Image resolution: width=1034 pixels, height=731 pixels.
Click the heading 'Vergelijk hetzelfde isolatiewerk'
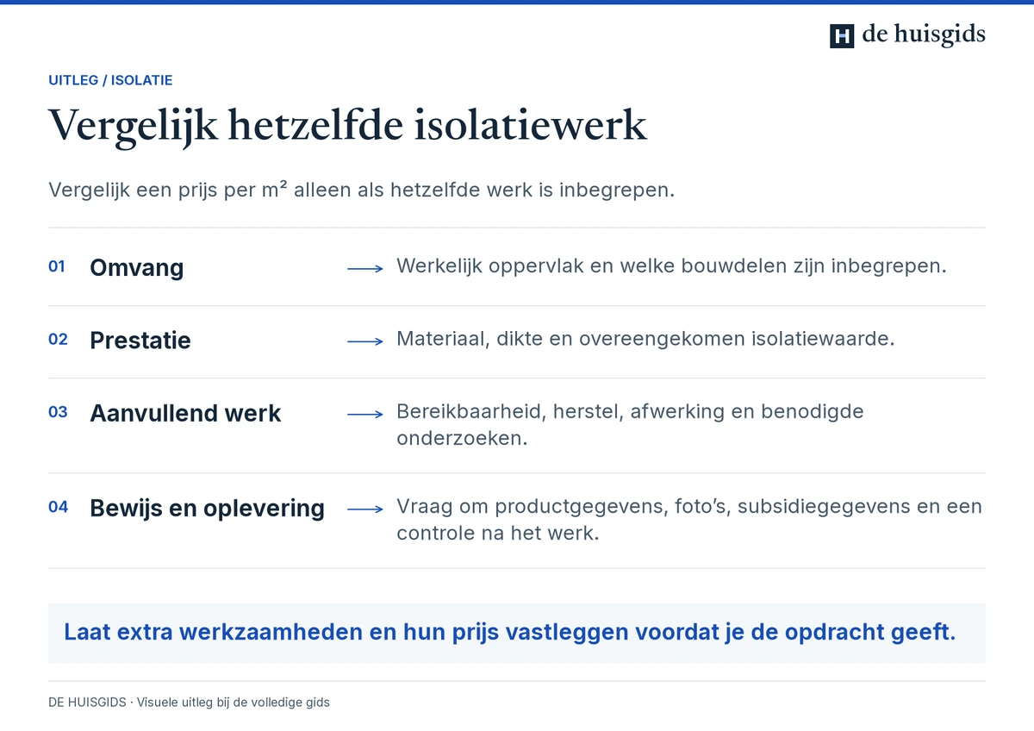[347, 126]
